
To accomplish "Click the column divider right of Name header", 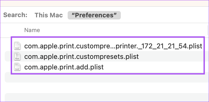I will pos(208,30).
